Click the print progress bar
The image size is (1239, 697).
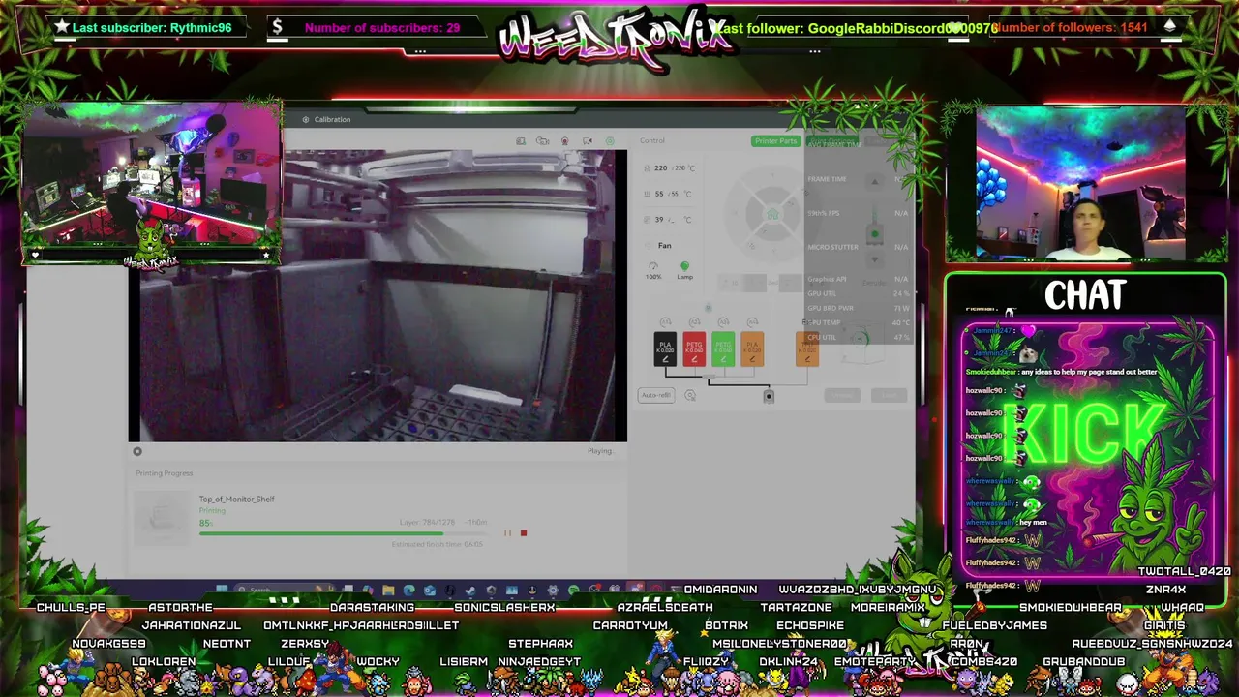pyautogui.click(x=343, y=533)
